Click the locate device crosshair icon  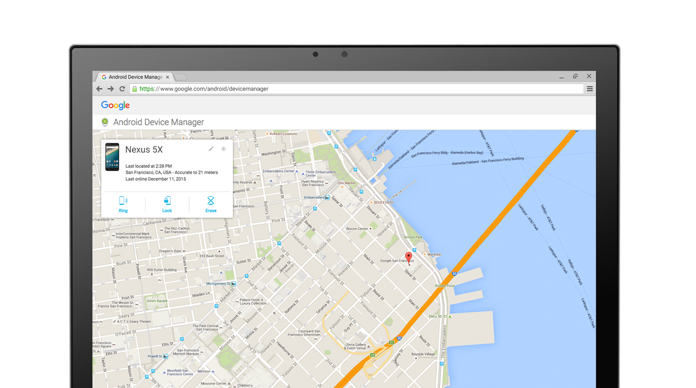pos(224,149)
